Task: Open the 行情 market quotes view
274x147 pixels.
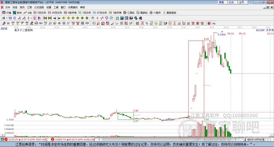Action: pyautogui.click(x=6, y=13)
